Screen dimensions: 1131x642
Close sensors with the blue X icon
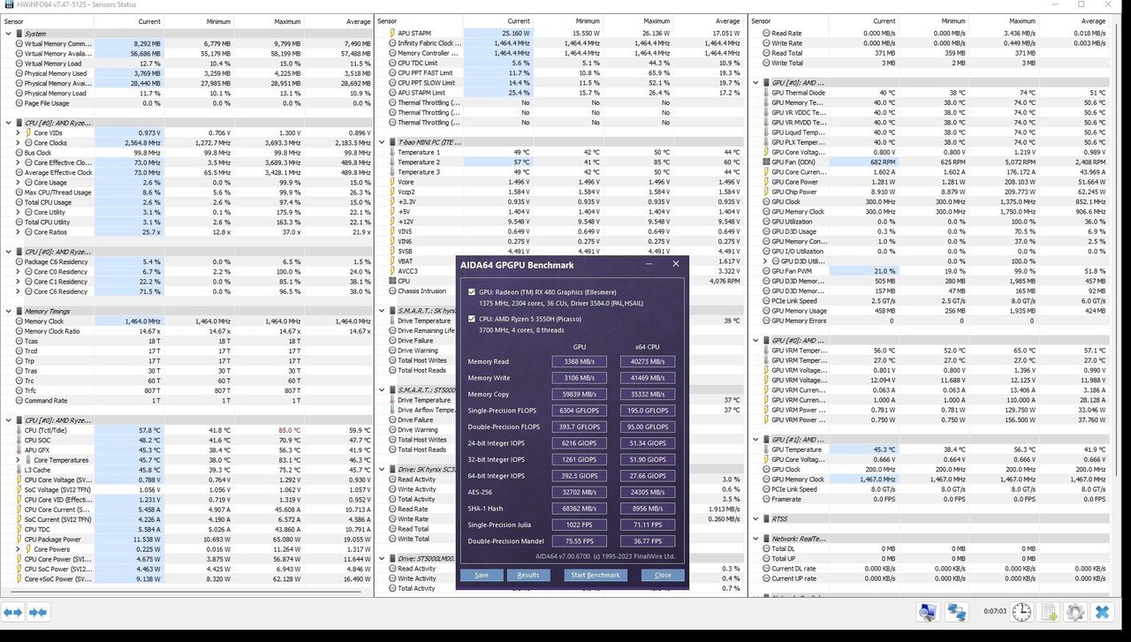coord(1102,612)
